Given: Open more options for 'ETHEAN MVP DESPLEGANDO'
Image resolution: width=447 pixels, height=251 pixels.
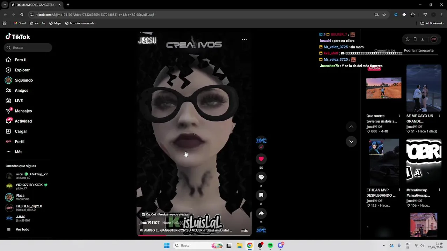Looking at the screenshot, I should [400, 190].
